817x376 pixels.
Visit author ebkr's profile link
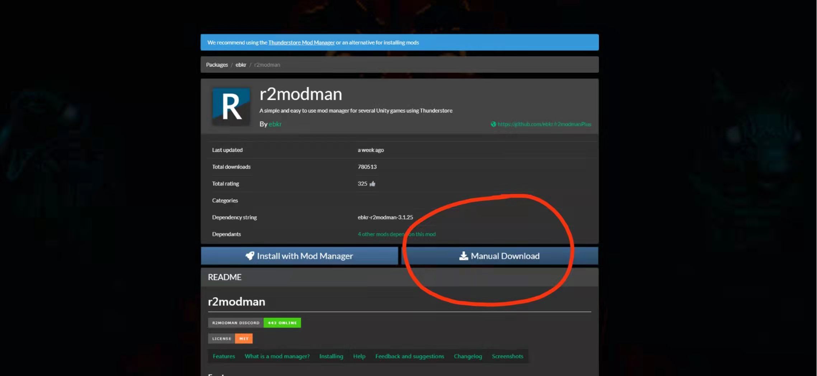(275, 124)
